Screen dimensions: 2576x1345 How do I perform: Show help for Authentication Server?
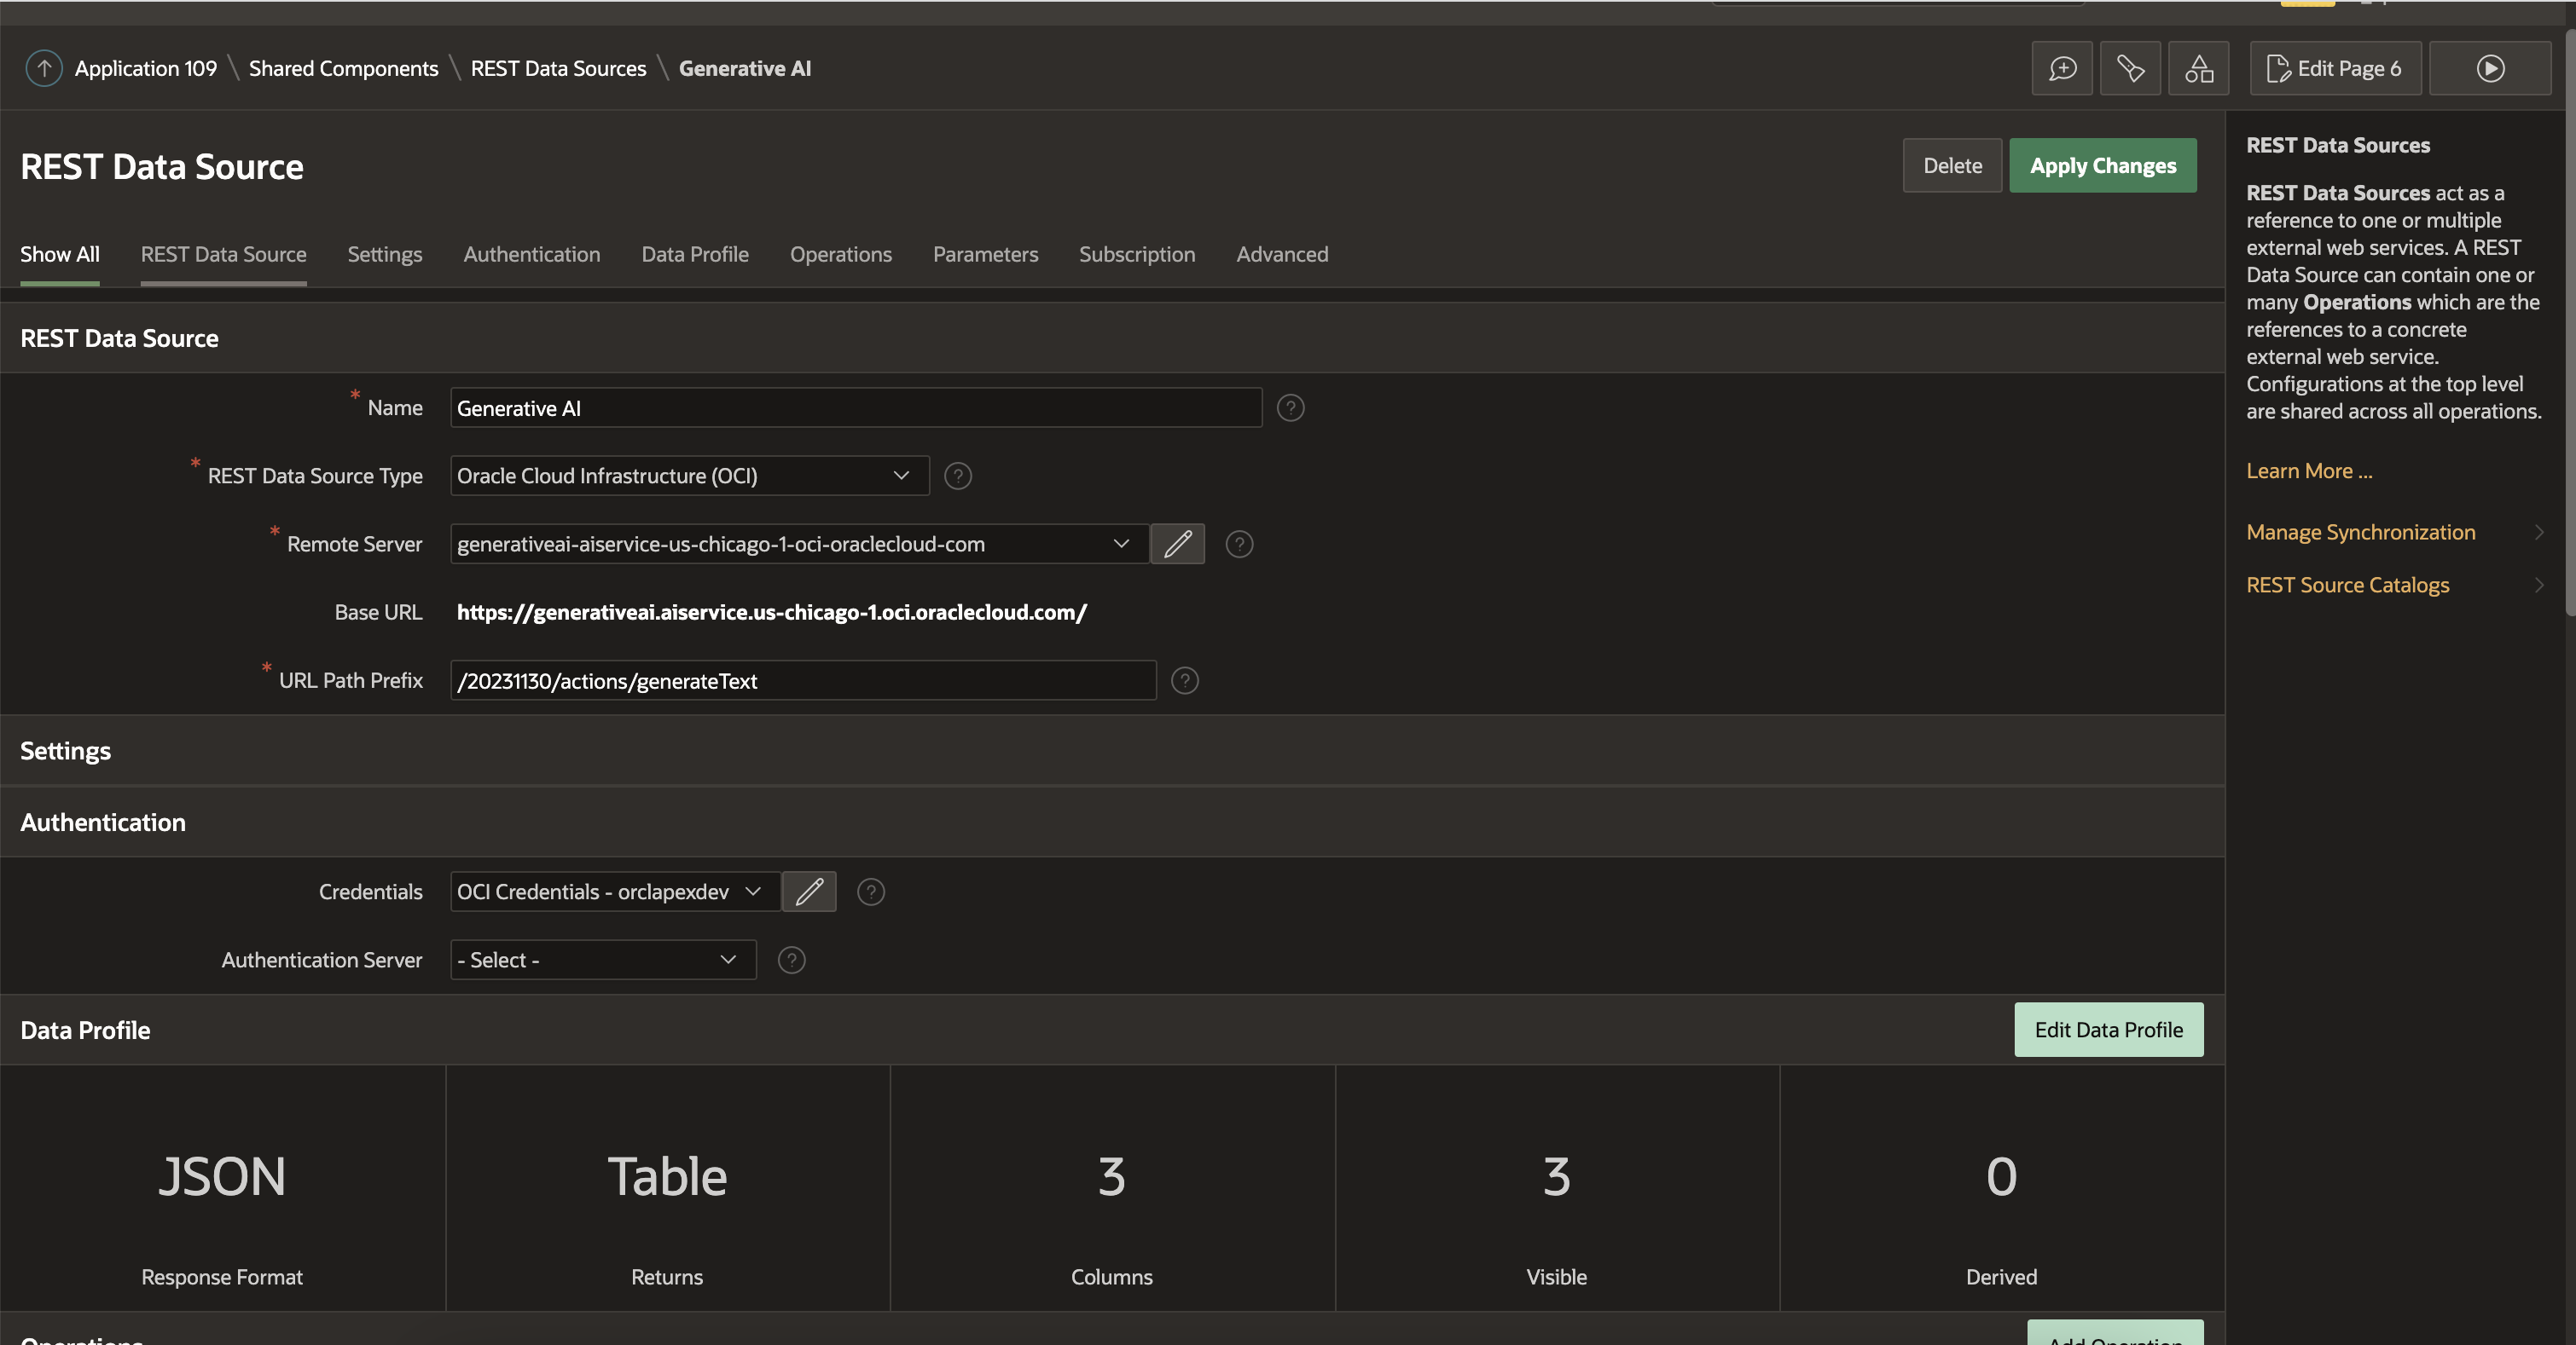[791, 961]
